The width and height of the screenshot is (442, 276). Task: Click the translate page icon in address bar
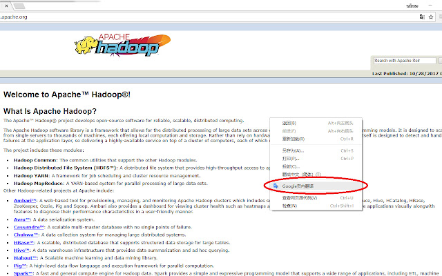tap(422, 17)
